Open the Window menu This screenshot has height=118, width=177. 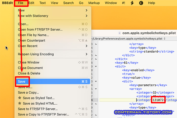(x=111, y=3)
